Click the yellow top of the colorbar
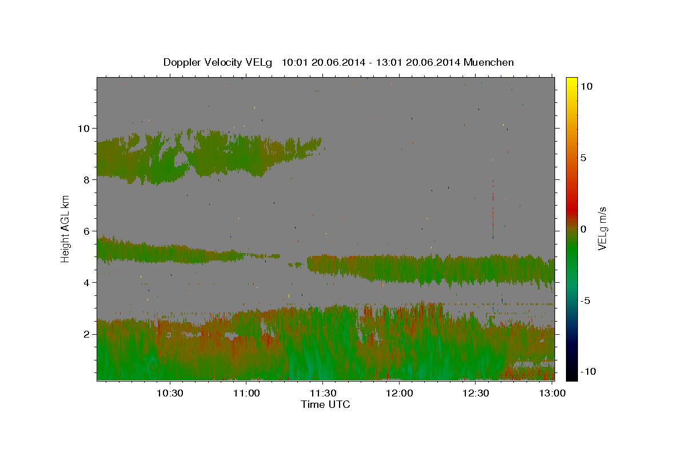 pos(572,83)
